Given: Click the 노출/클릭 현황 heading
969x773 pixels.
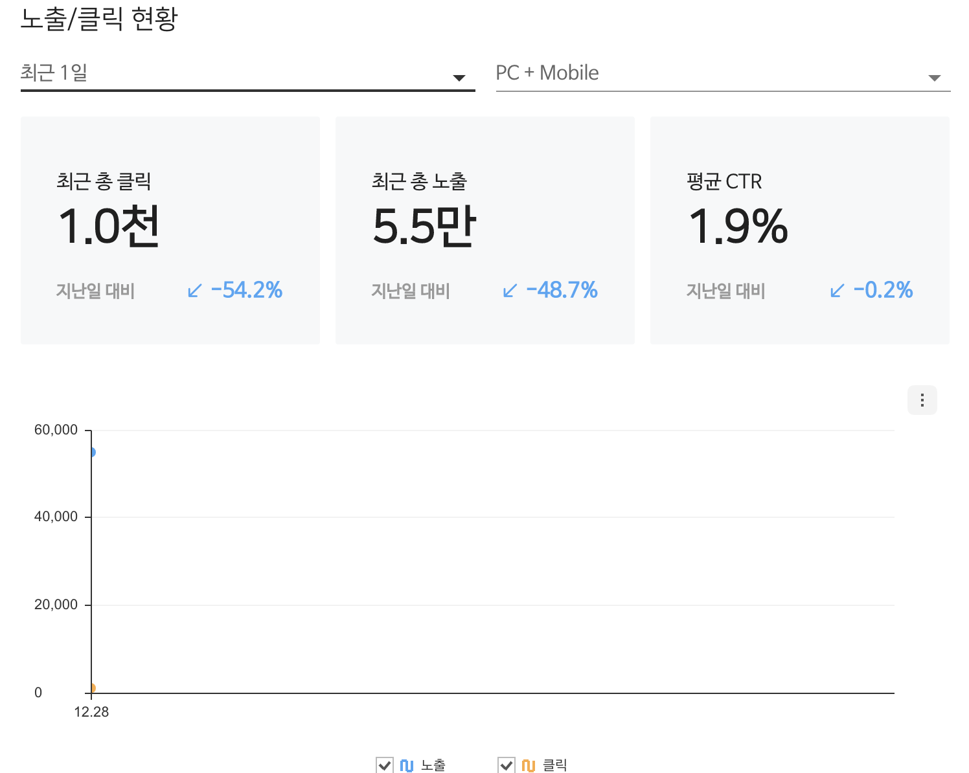Looking at the screenshot, I should [x=100, y=19].
